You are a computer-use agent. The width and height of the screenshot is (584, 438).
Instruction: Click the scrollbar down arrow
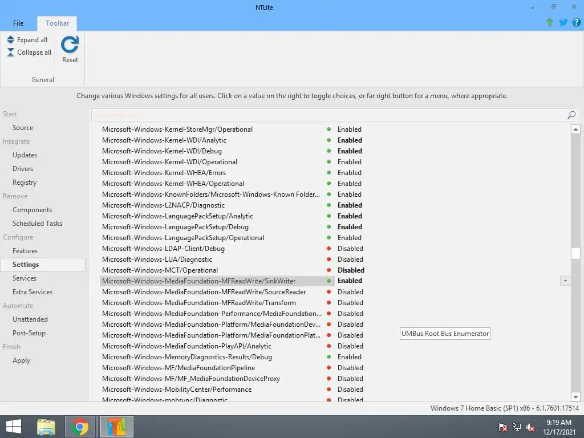tap(575, 397)
